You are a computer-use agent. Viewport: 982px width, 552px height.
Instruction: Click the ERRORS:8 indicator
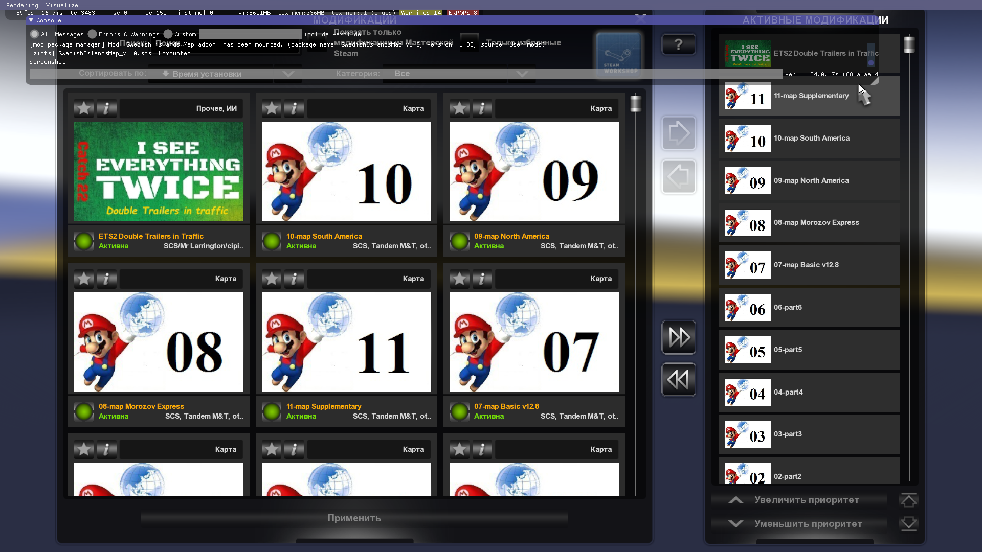coord(463,13)
